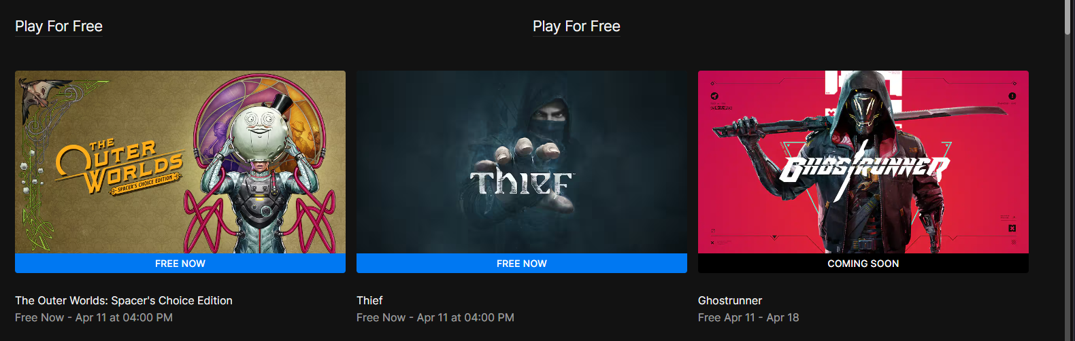Click the FREE NOW banner under Thief
Screen dimensions: 1075x341
pos(522,264)
